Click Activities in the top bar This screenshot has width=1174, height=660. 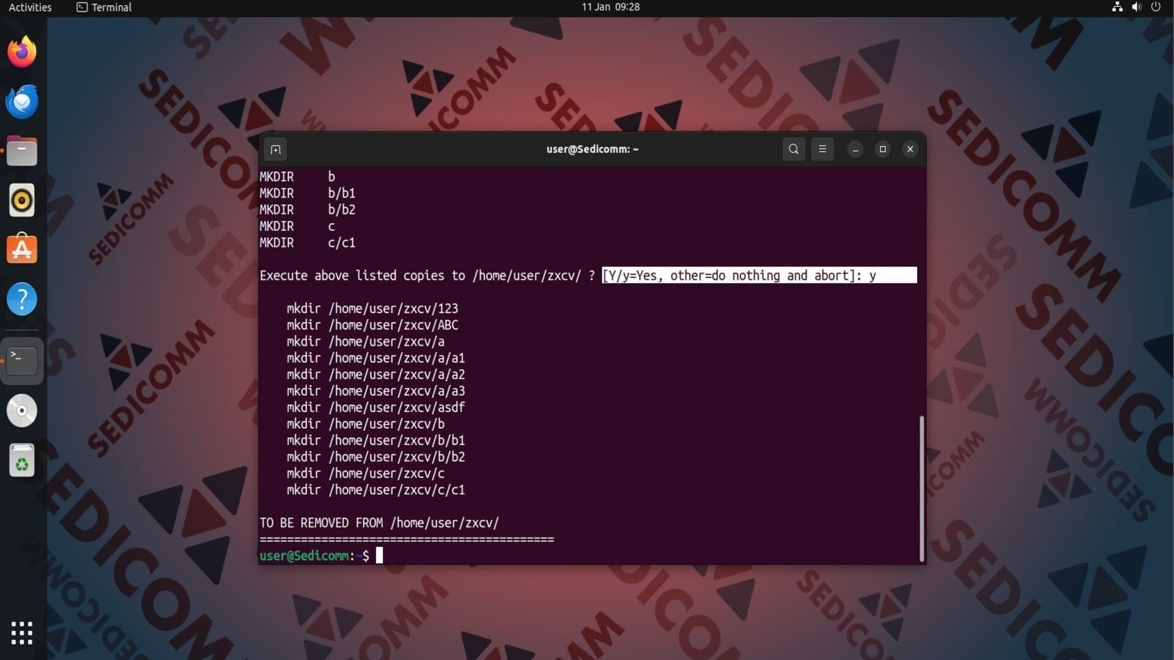[30, 7]
